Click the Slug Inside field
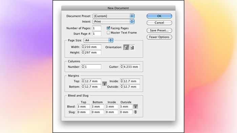237x133 pixels. [x=112, y=112]
